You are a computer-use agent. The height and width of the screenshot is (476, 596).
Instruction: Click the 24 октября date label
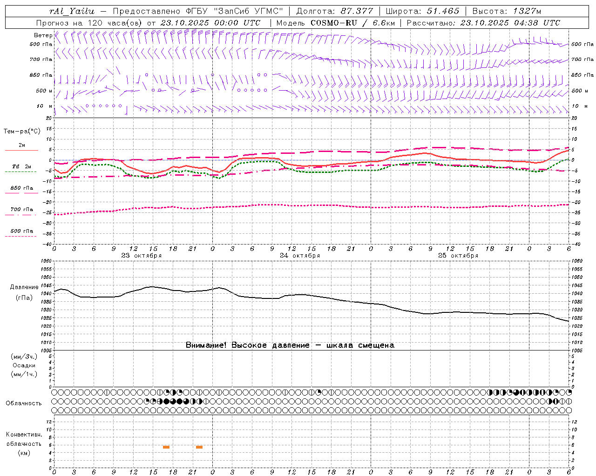click(300, 256)
